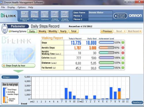Click the green smiley for Fat Burned row
The height and width of the screenshot is (107, 144).
pos(123,68)
